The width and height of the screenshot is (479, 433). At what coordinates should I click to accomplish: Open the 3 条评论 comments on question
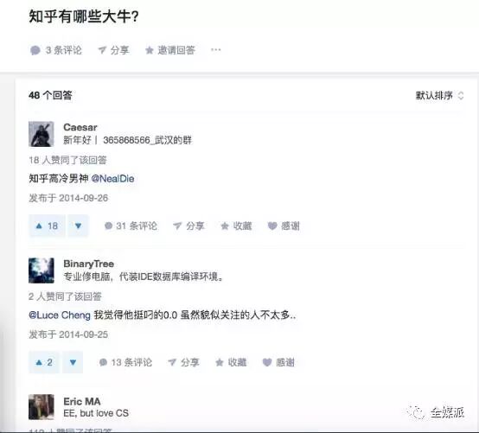[x=56, y=50]
